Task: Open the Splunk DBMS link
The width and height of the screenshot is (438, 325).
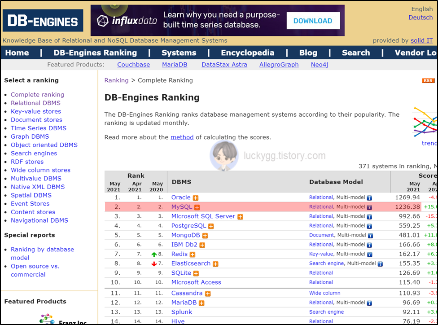Action: tap(182, 312)
